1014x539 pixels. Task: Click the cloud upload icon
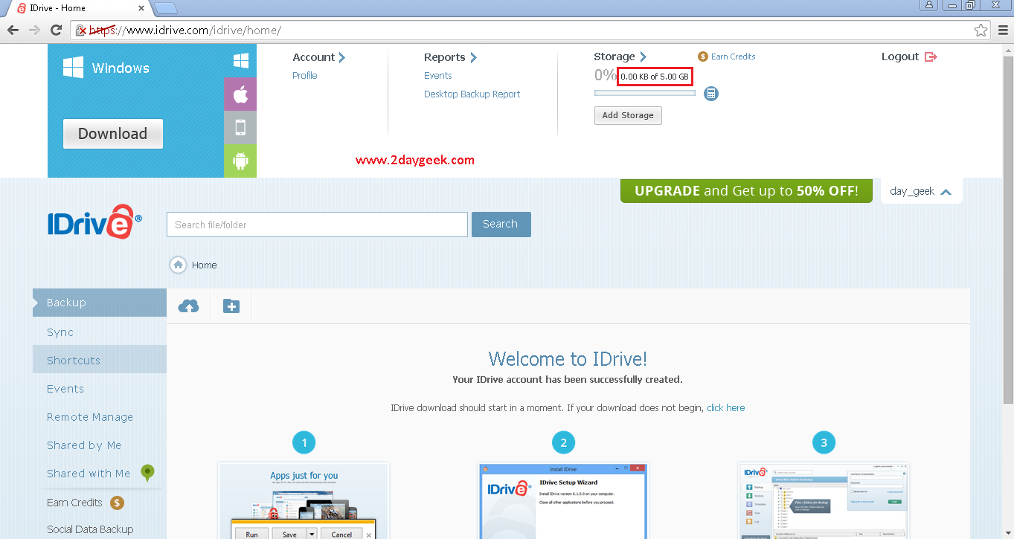[188, 306]
